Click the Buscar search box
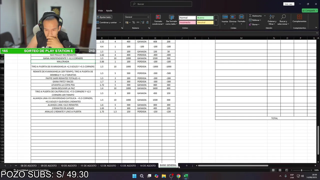Viewport: 320px width, 180px height. (161, 4)
